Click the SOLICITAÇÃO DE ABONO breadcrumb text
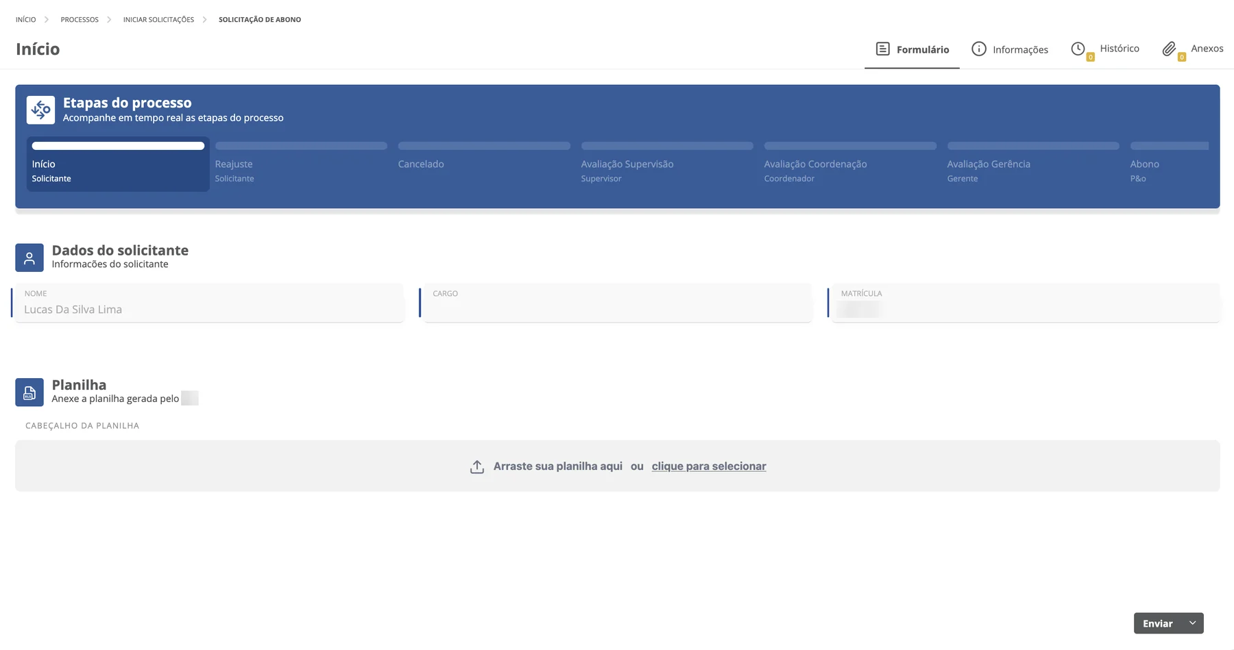Image resolution: width=1234 pixels, height=650 pixels. click(x=260, y=20)
